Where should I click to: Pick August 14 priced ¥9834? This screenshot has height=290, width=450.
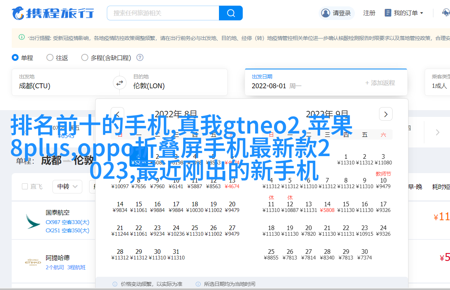click(x=120, y=207)
